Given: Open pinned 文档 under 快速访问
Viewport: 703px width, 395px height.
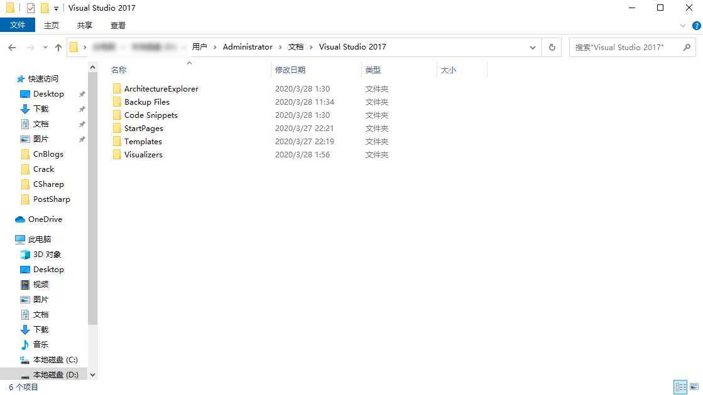Looking at the screenshot, I should pos(41,124).
